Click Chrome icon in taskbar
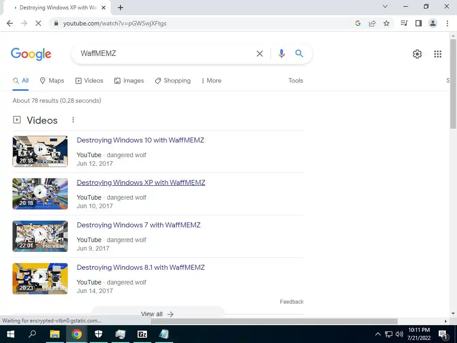 (77, 334)
